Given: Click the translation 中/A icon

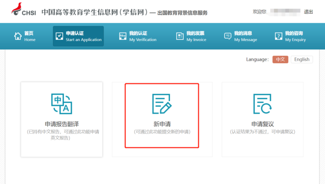Looking at the screenshot, I should tap(62, 104).
